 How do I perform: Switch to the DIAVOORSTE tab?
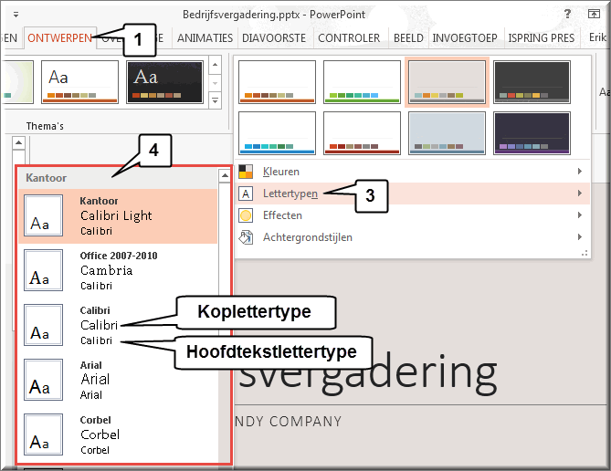[274, 38]
